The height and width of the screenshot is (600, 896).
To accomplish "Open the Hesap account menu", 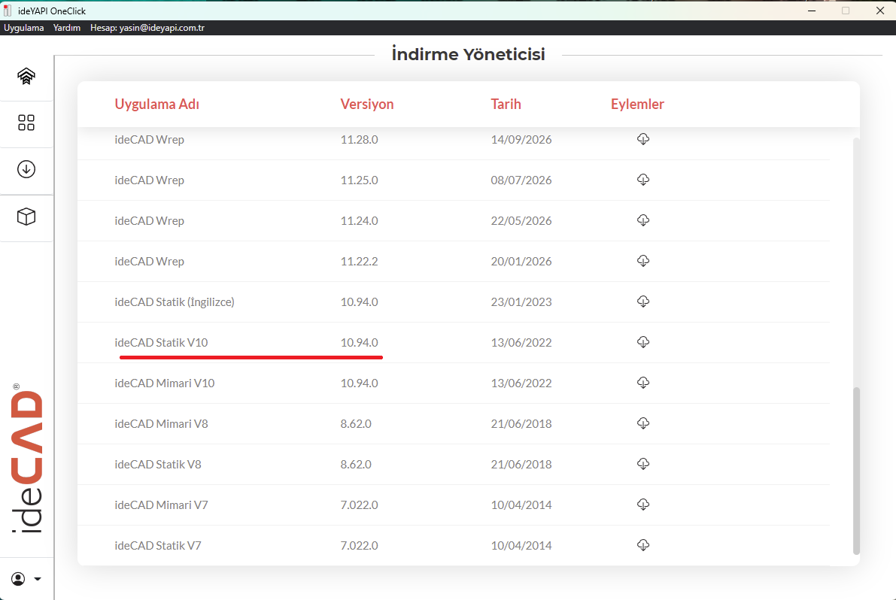I will click(x=147, y=27).
